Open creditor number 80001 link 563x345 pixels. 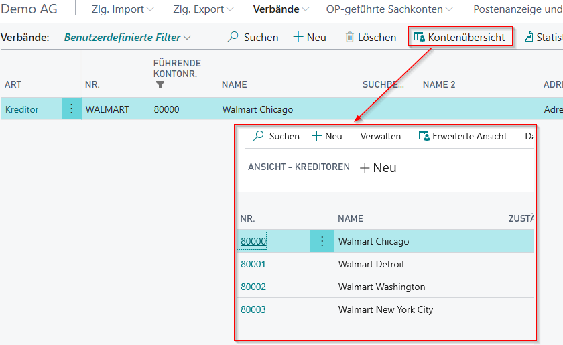pyautogui.click(x=253, y=264)
